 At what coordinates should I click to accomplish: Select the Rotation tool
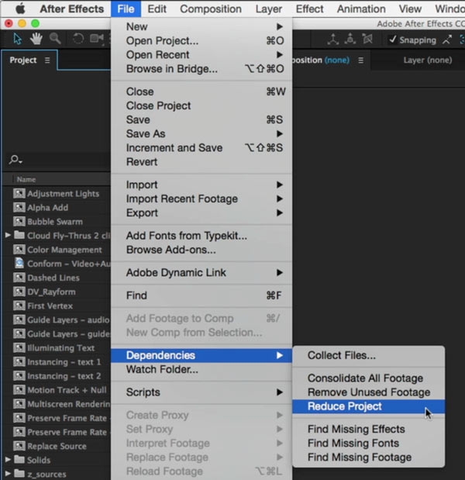coord(78,39)
